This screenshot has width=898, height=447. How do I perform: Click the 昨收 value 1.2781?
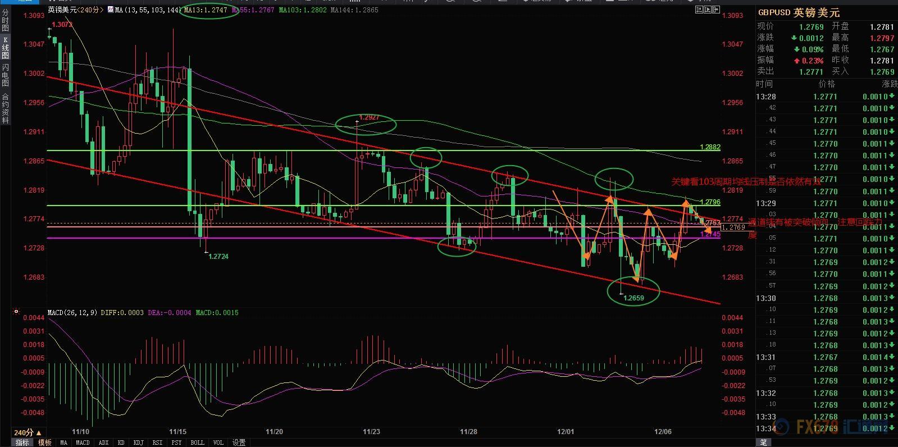click(882, 61)
